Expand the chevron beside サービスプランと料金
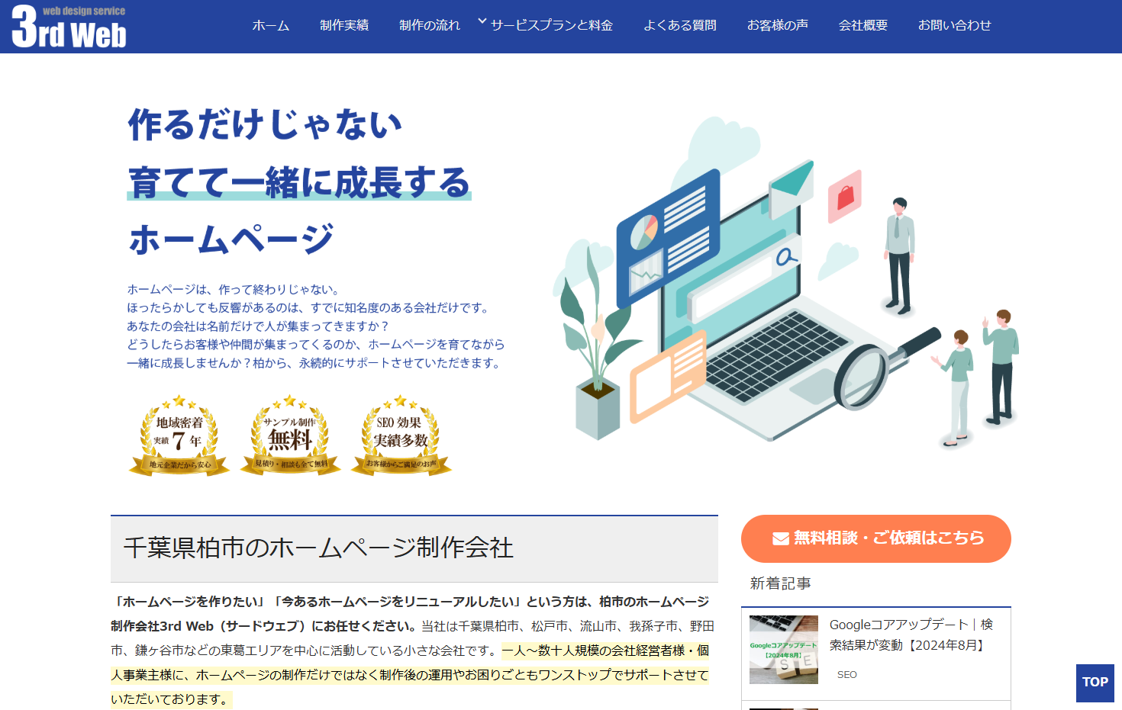Viewport: 1122px width, 710px height. point(482,21)
